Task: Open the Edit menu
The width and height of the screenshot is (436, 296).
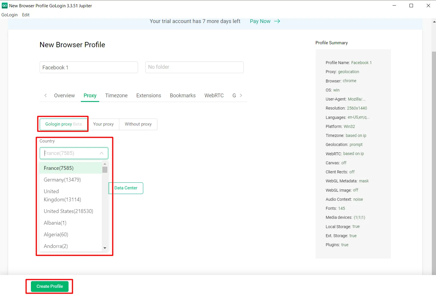Action: (x=26, y=15)
